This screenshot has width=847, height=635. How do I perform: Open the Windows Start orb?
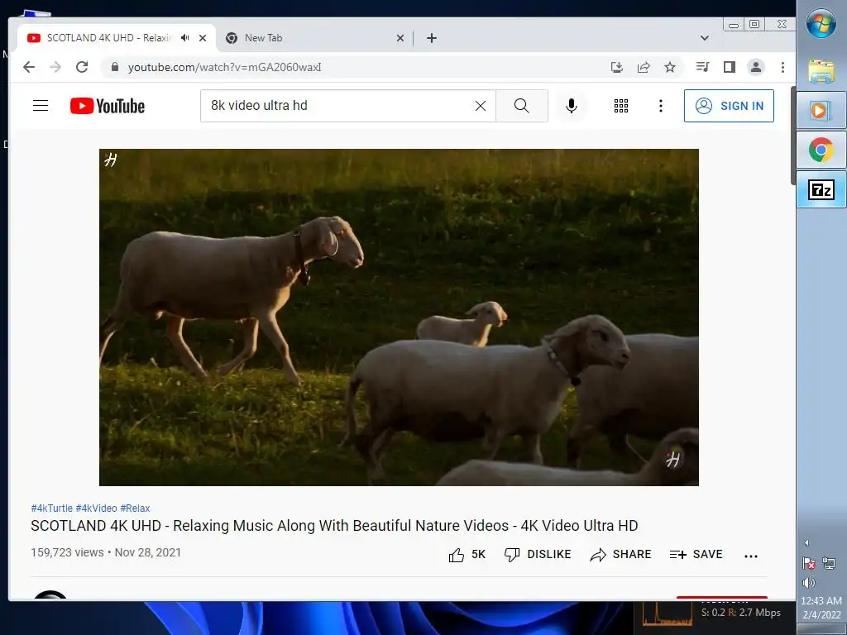click(821, 23)
